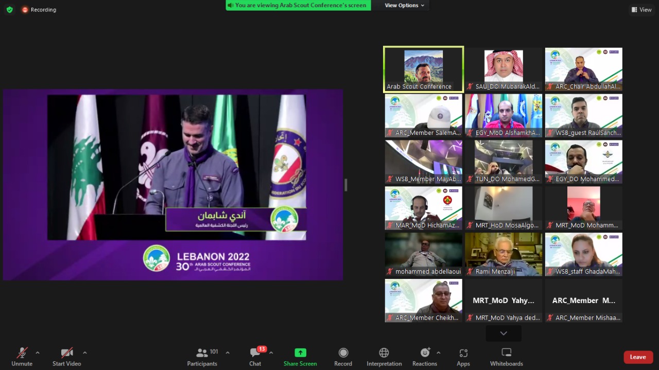This screenshot has width=659, height=370.
Task: Click the red Leave button
Action: [638, 357]
